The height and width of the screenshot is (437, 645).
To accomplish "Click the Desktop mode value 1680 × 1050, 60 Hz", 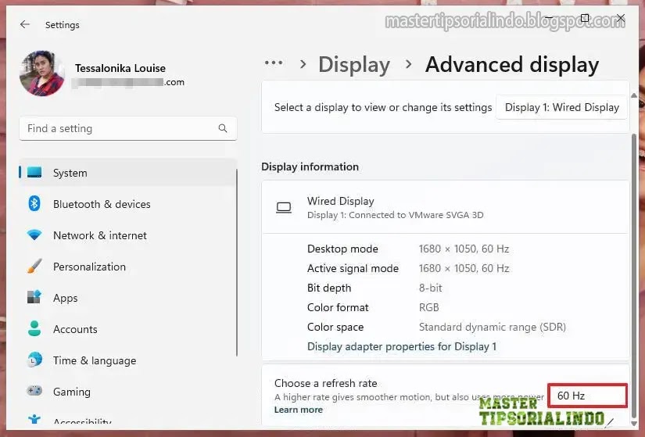I will point(464,249).
